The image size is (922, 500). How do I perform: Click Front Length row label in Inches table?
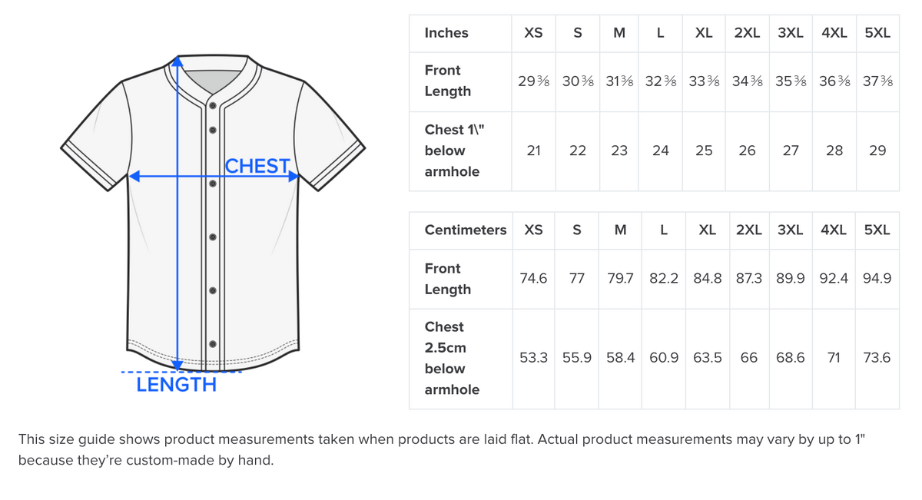tap(447, 81)
